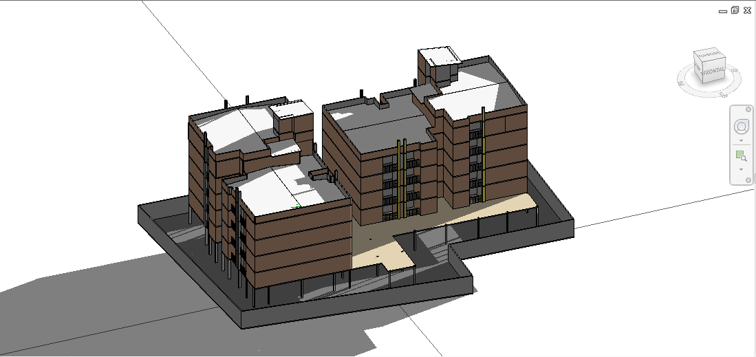Open navigation bar customize menu at bottom
This screenshot has width=756, height=357.
coord(748,180)
